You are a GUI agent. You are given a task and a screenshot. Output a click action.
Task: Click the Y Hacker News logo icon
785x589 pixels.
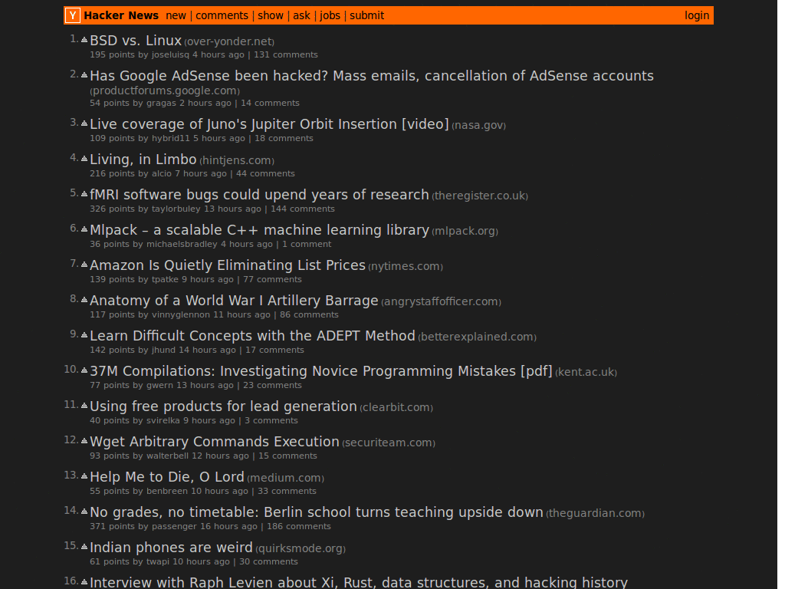click(72, 15)
